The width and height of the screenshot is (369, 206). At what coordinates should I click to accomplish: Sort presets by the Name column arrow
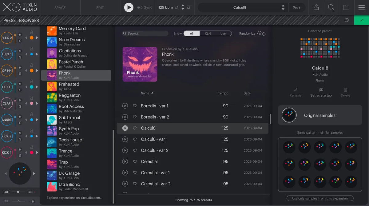152,93
